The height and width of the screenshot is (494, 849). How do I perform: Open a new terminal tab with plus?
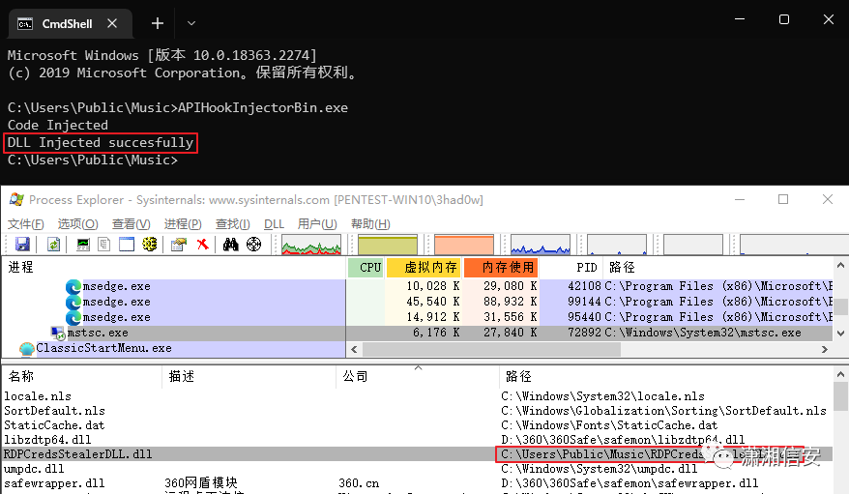158,23
